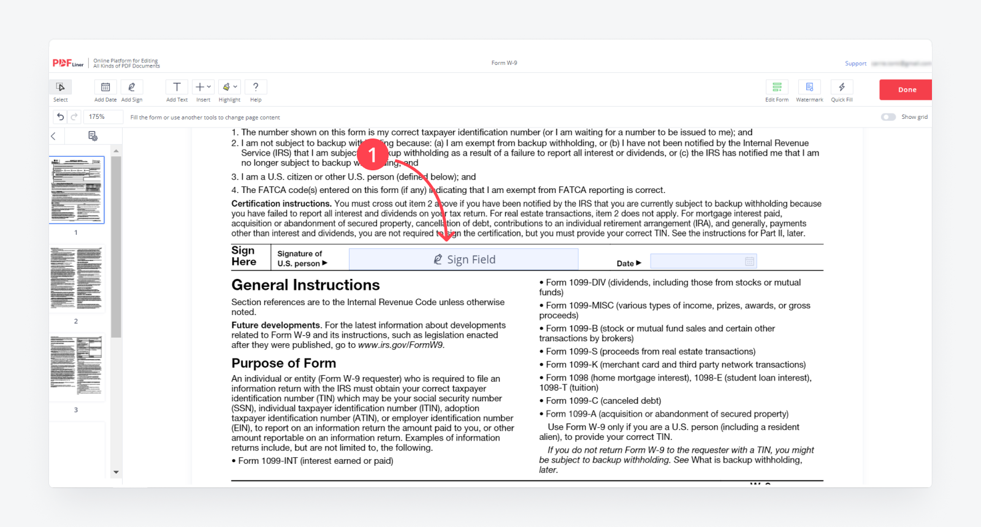Image resolution: width=981 pixels, height=527 pixels.
Task: Open the Insert plus tool
Action: (200, 87)
